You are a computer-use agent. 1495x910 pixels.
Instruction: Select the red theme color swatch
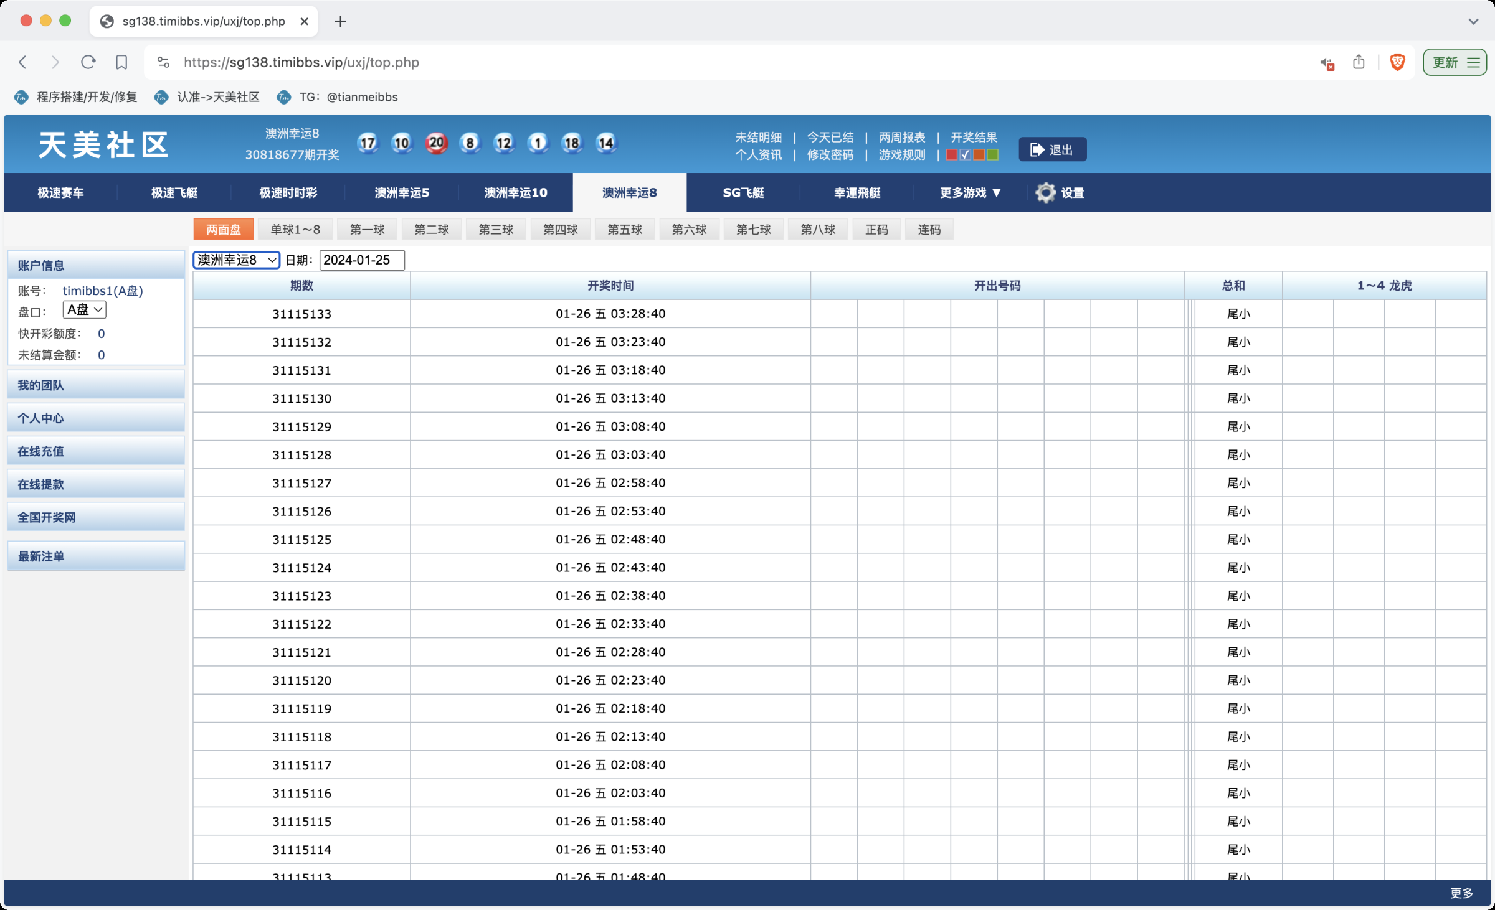point(951,155)
